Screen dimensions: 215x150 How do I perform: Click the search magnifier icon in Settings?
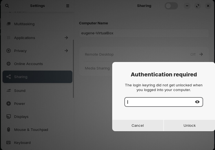click(x=7, y=6)
